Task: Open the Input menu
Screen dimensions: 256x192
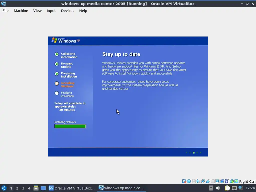Action: [x=51, y=10]
